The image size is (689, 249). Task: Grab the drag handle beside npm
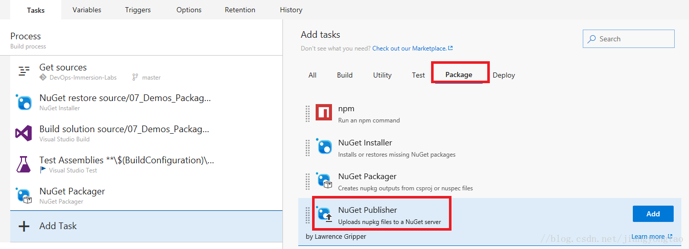307,113
